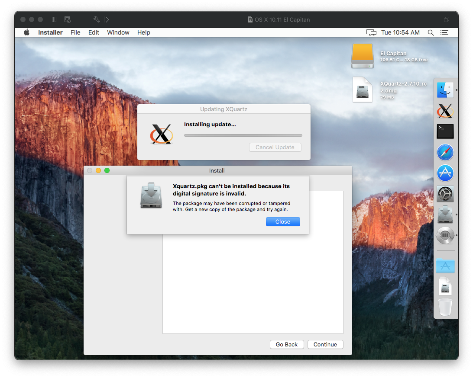Viewport: 473px width, 378px height.
Task: Open Notification Center in menu bar
Action: click(444, 32)
